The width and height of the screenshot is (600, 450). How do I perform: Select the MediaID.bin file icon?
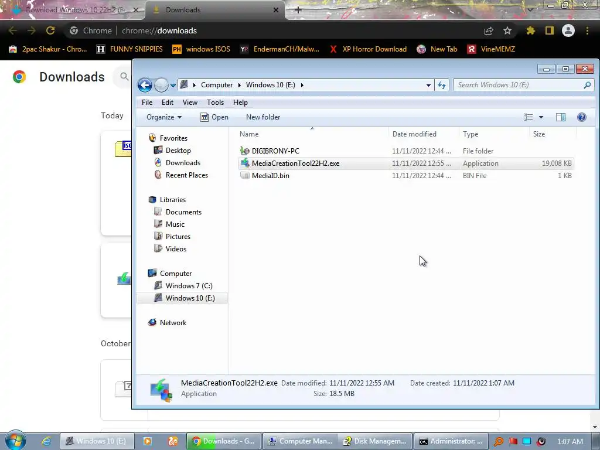point(244,176)
